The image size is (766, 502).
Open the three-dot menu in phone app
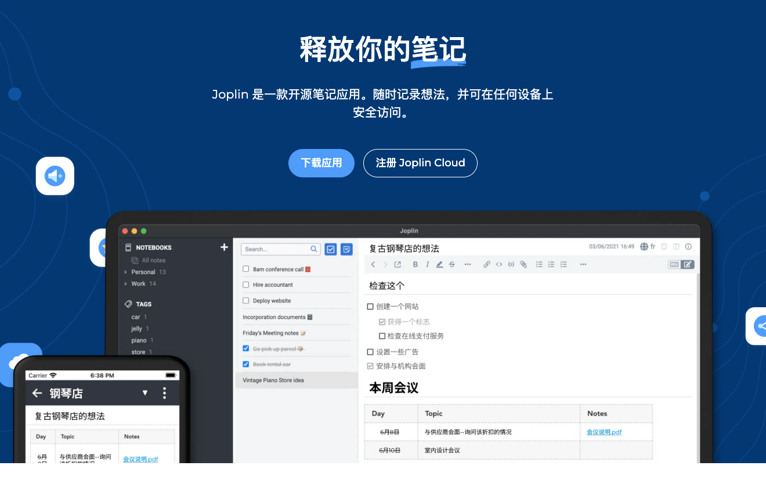(164, 393)
